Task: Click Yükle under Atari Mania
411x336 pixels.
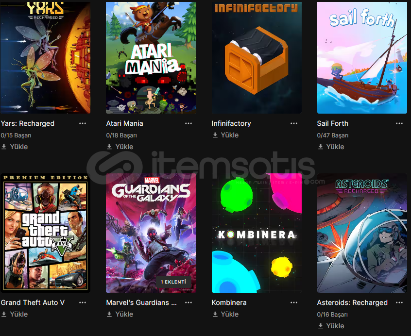Action: [120, 147]
